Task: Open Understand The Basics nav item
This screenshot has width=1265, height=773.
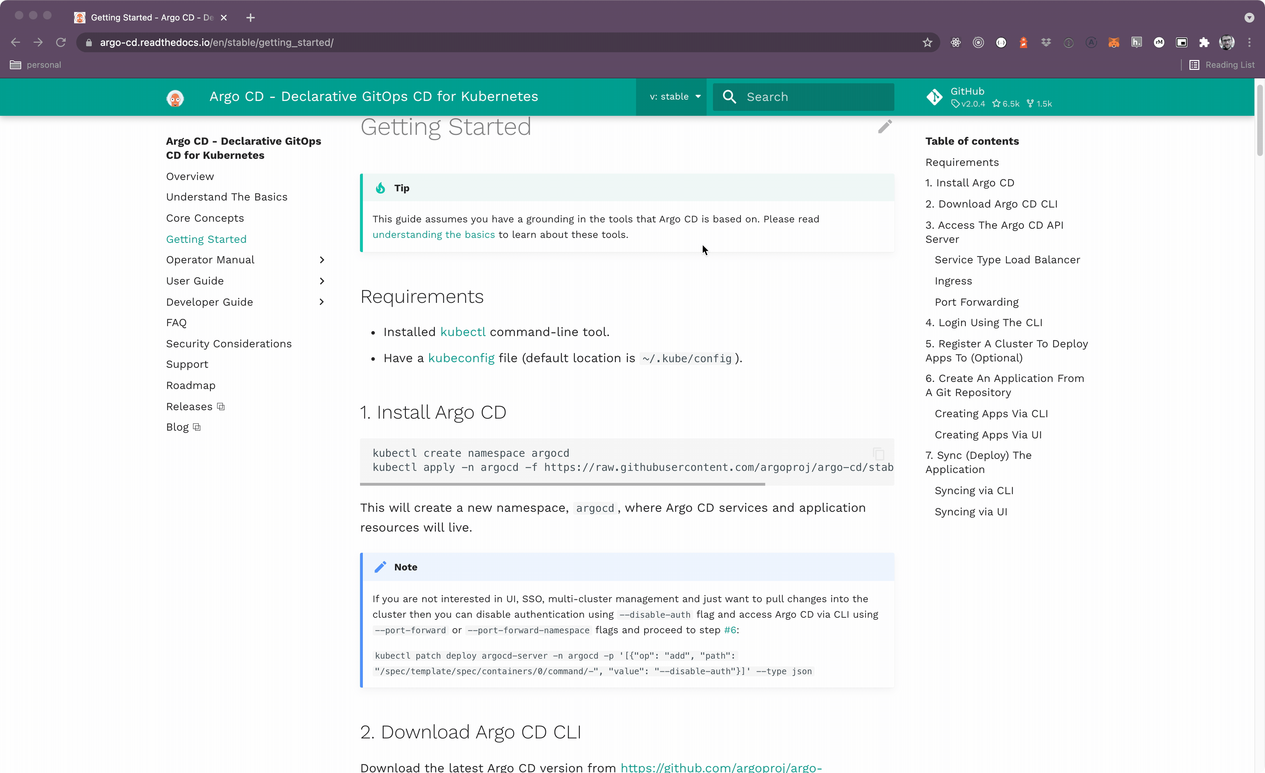Action: click(x=226, y=197)
